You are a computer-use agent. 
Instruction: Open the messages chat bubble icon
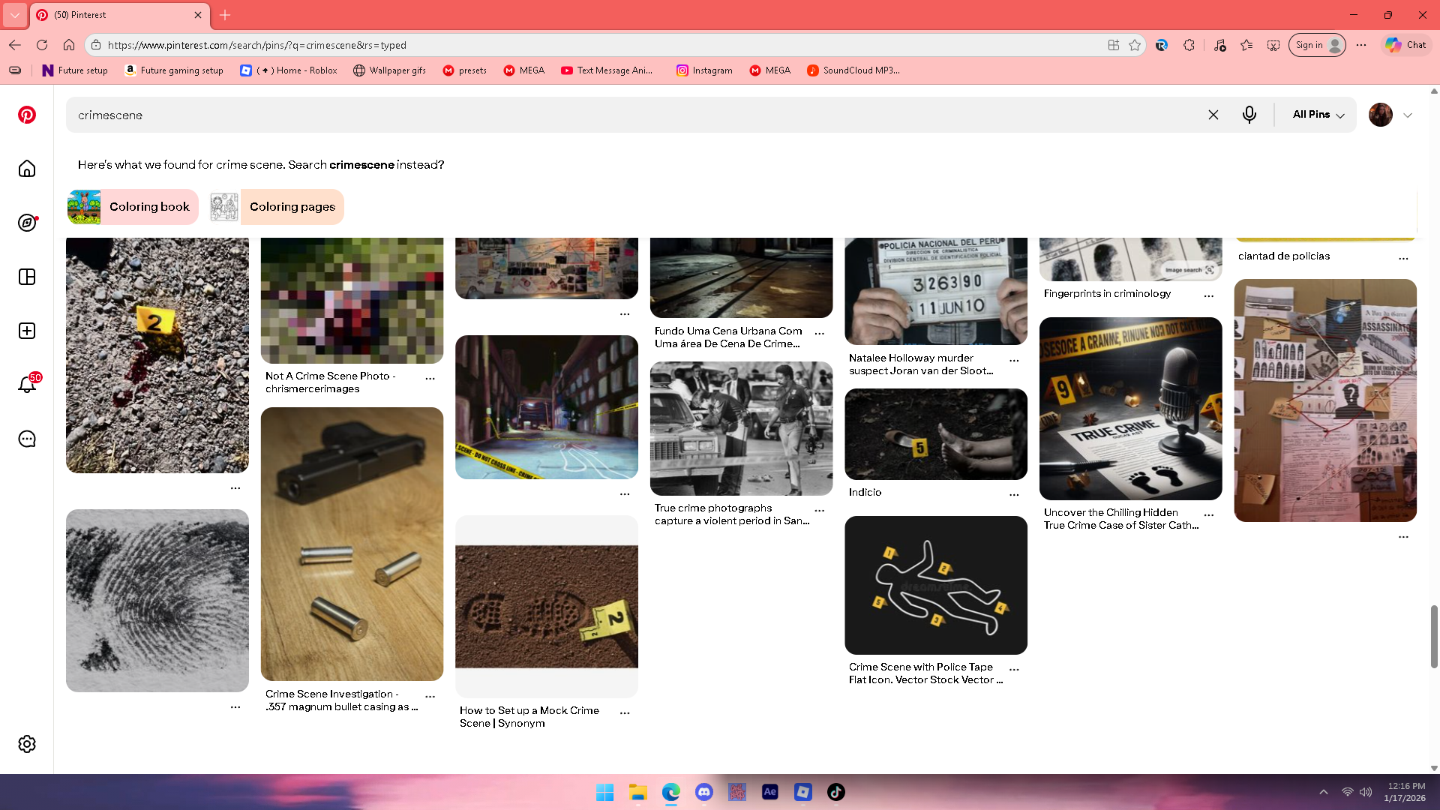(27, 439)
